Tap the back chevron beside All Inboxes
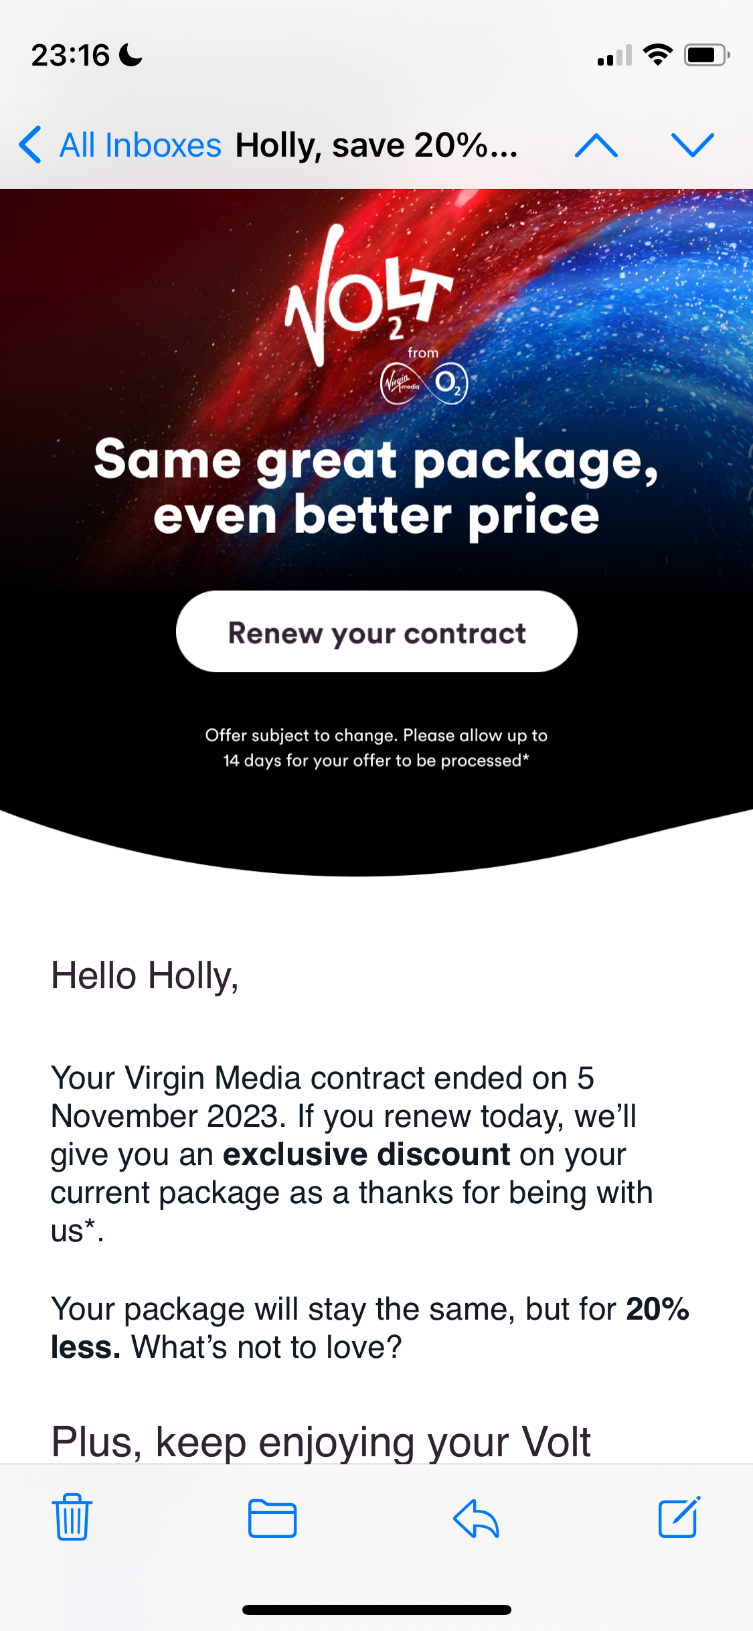753x1631 pixels. coord(30,145)
